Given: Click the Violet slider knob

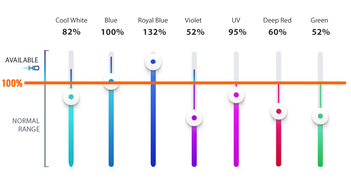Looking at the screenshot, I should (x=194, y=118).
